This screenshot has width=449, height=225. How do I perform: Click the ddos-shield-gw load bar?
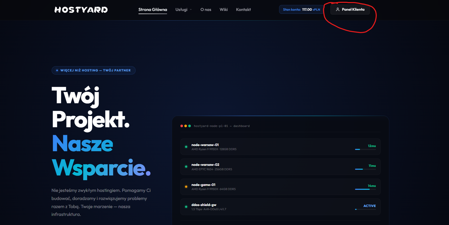pos(365,209)
